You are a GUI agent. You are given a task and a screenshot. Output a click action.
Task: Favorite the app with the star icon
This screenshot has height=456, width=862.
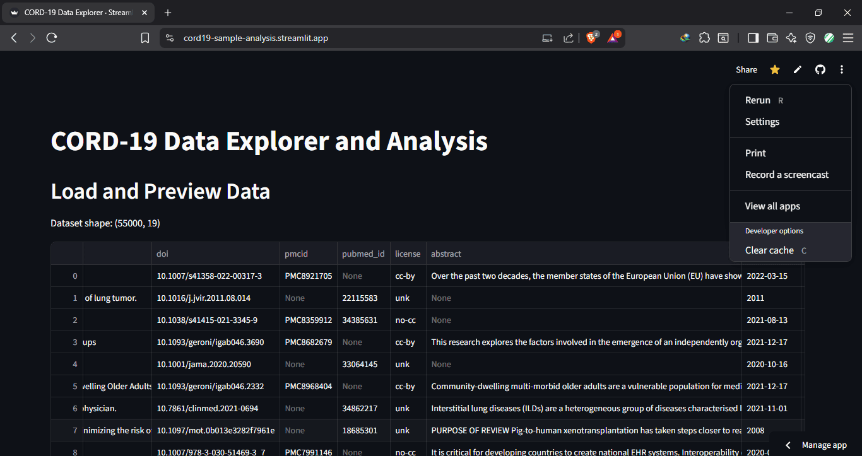pyautogui.click(x=775, y=69)
